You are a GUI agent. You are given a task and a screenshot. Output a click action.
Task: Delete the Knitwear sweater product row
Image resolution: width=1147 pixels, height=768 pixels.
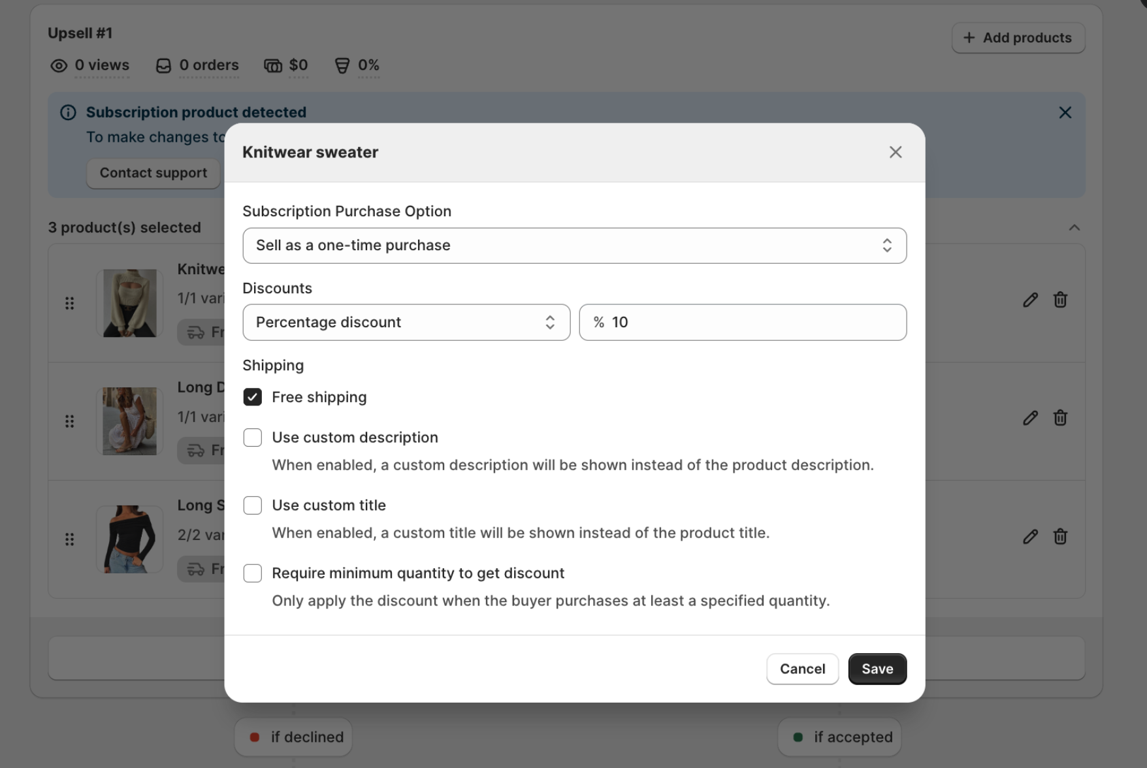point(1060,300)
